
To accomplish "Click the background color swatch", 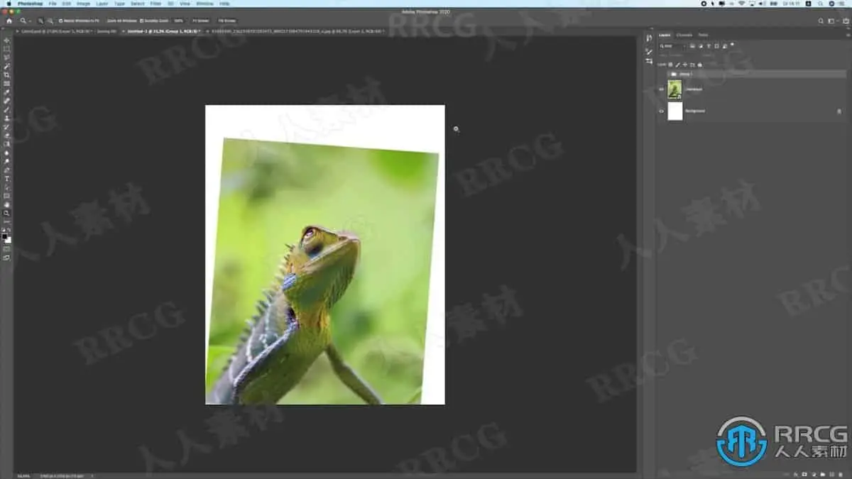I will 9,240.
